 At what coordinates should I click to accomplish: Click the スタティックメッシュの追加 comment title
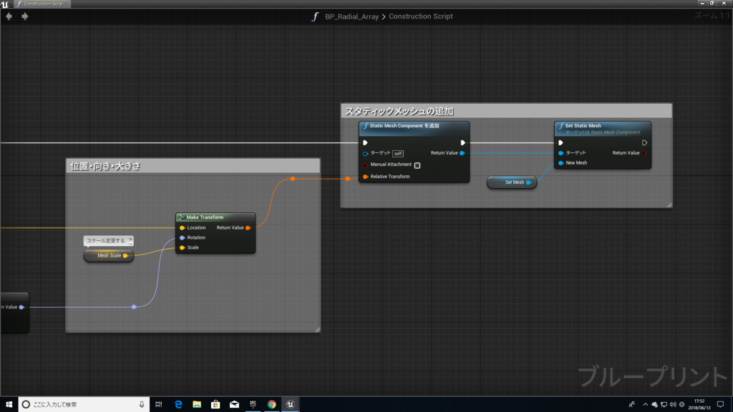click(x=399, y=111)
